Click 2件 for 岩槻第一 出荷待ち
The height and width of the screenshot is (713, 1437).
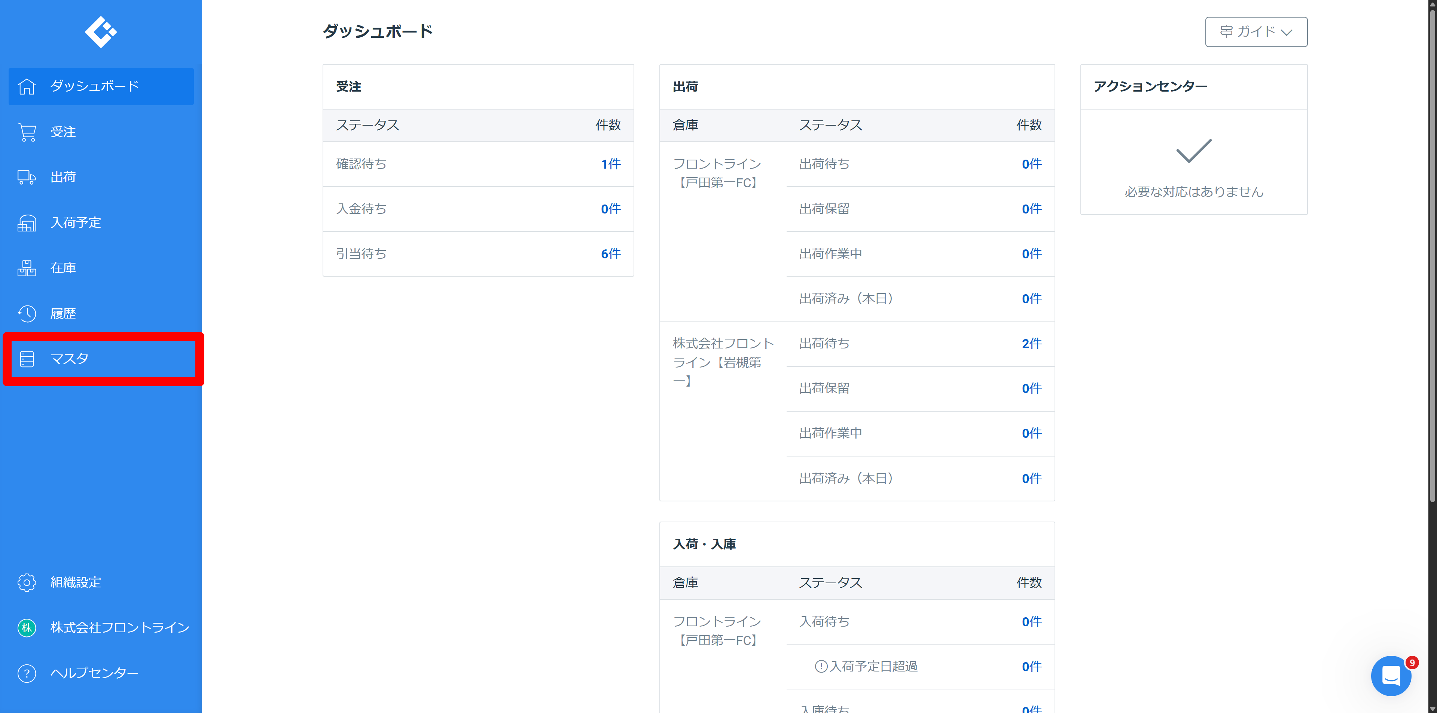(1031, 343)
